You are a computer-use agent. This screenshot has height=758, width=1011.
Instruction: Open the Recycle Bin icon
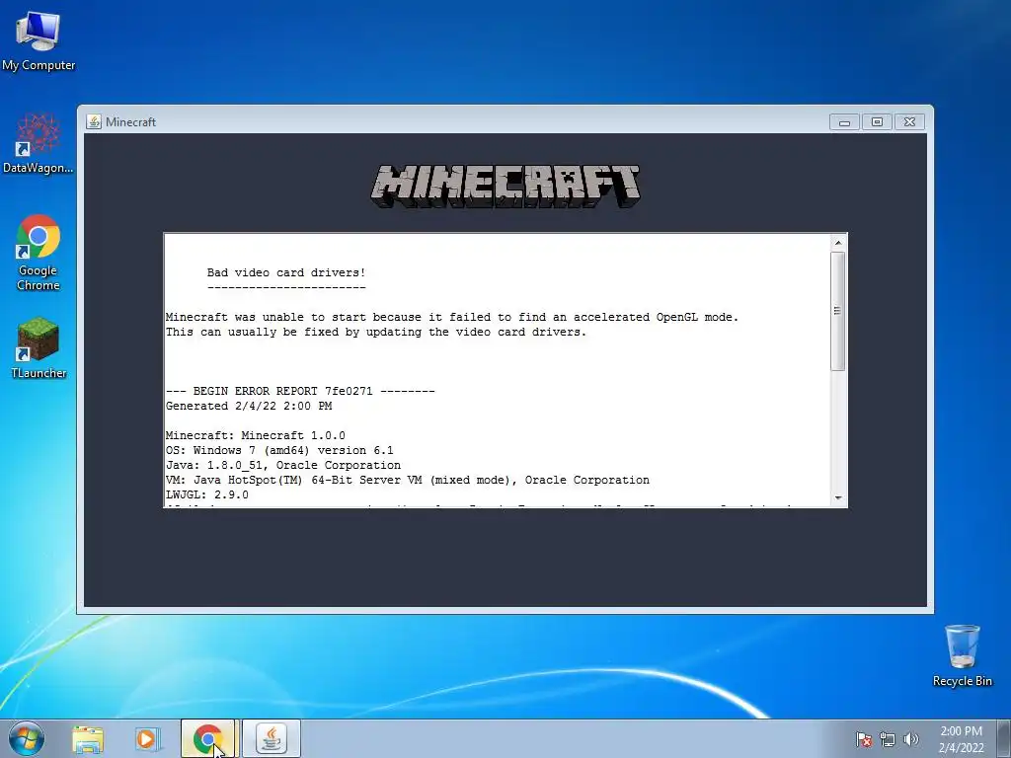tap(962, 655)
